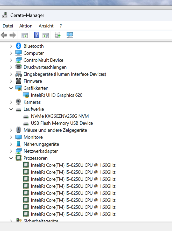The width and height of the screenshot is (172, 231).
Task: Select the Firmware chip icon
Action: 18,81
